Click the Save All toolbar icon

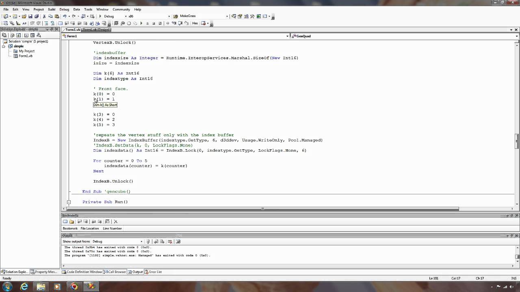coord(37,16)
